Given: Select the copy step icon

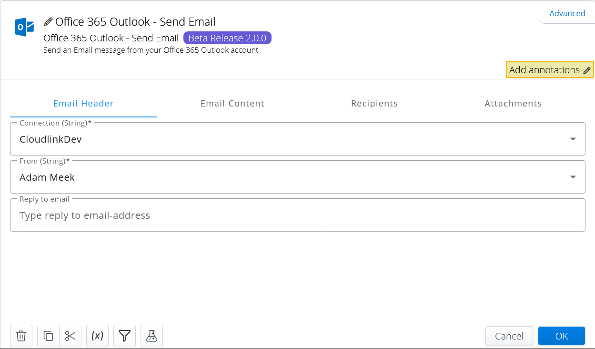Looking at the screenshot, I should (x=48, y=336).
